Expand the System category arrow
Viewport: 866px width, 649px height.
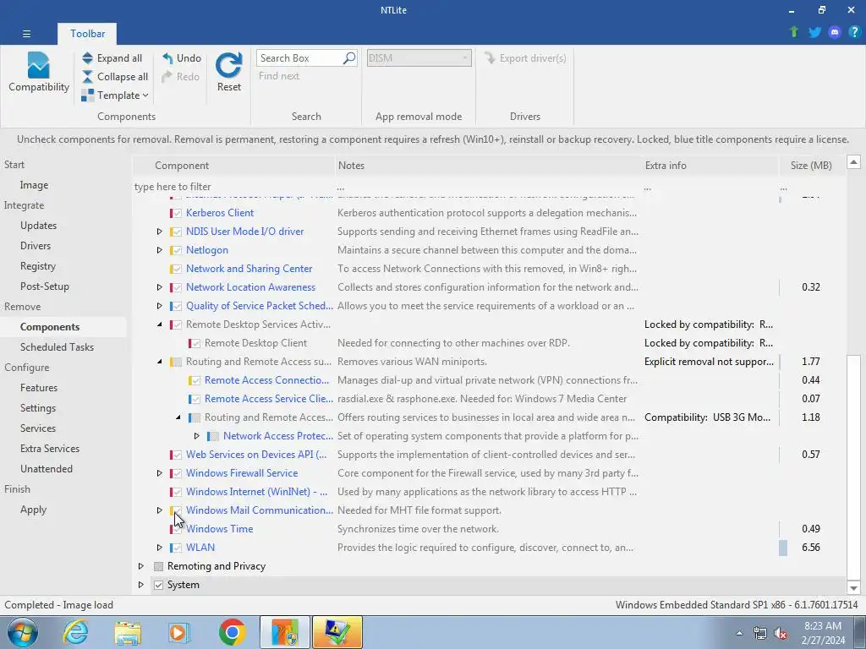coord(141,585)
